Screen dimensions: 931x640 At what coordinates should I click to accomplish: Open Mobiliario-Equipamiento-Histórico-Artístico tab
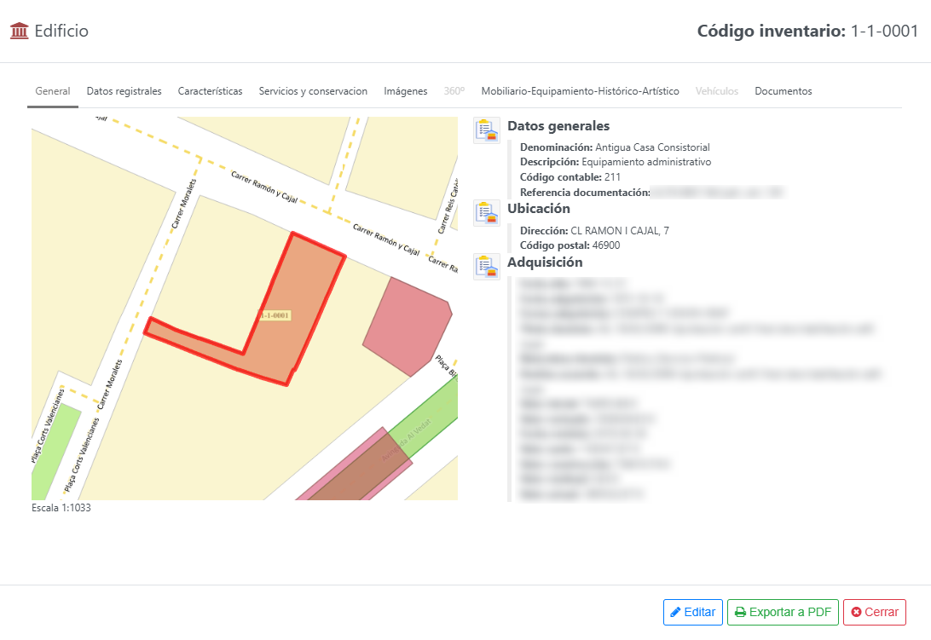click(580, 91)
